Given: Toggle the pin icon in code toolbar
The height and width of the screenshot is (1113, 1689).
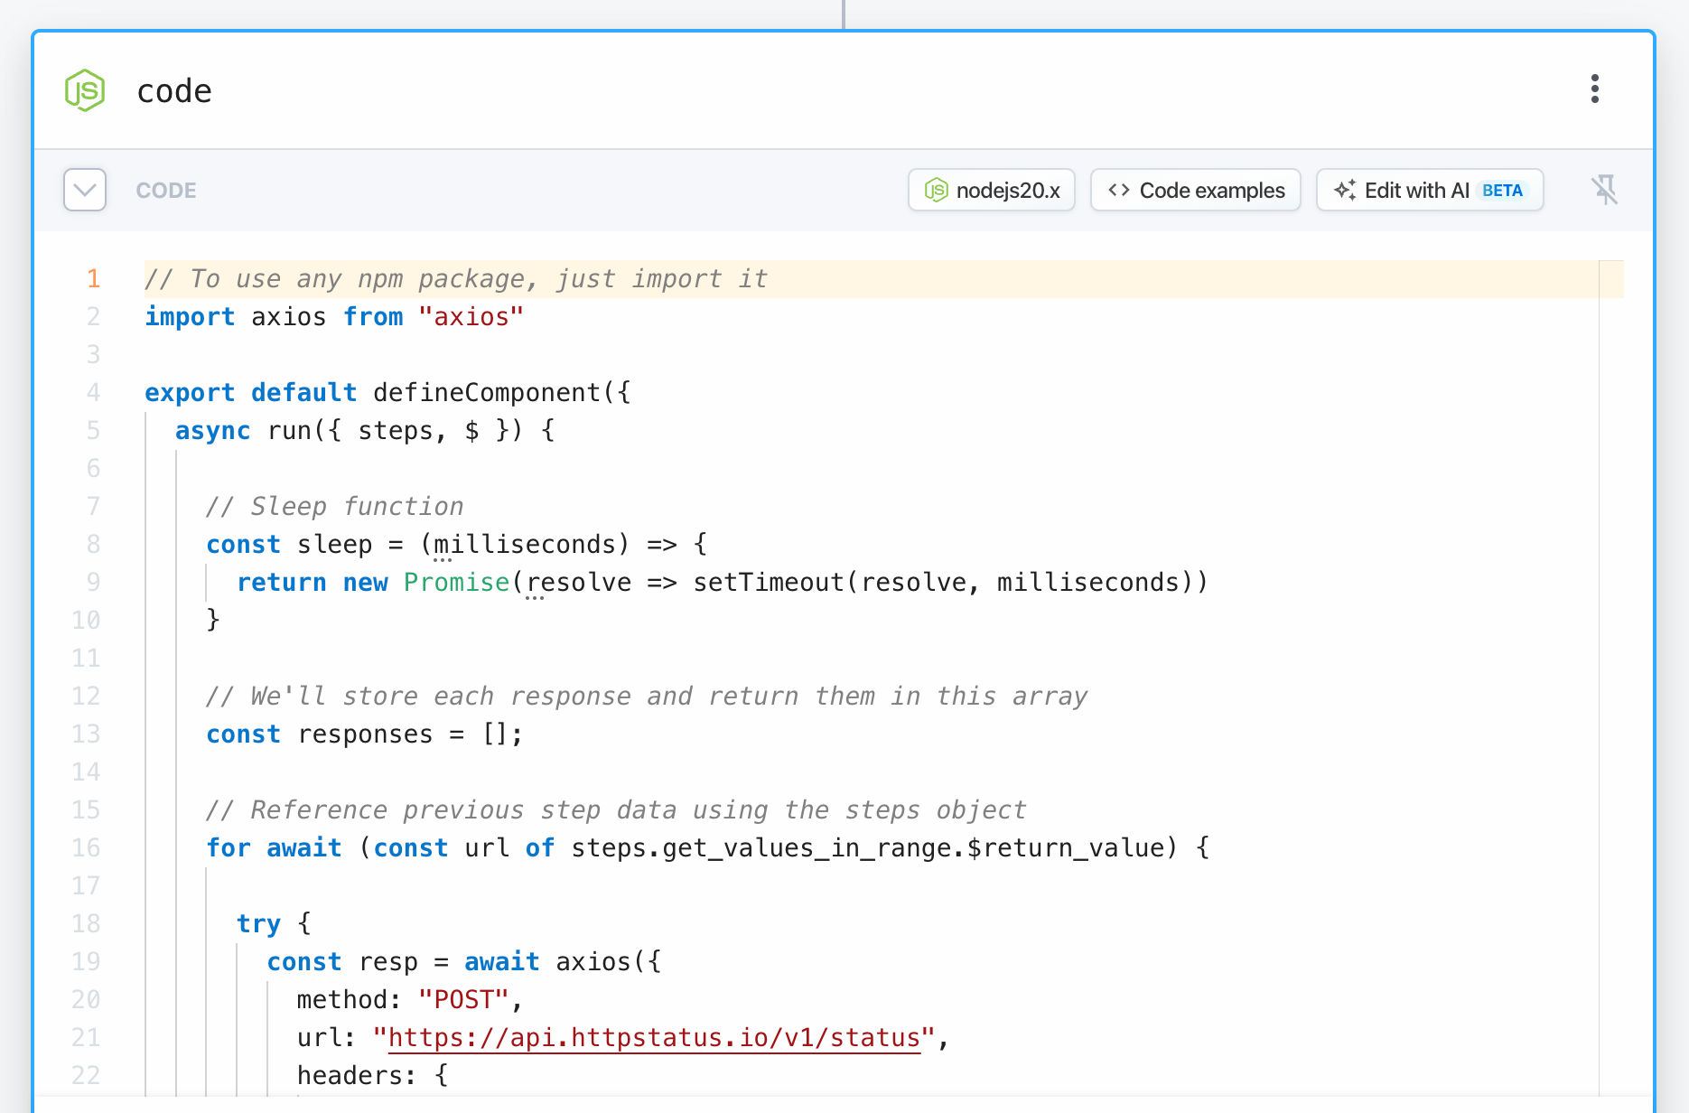Looking at the screenshot, I should (x=1605, y=190).
